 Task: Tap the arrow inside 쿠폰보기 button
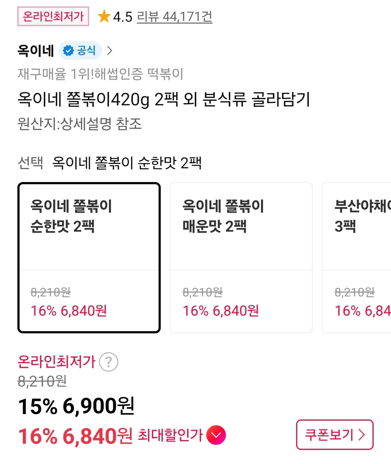362,435
